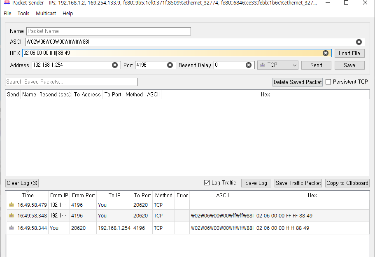Click Copy to Clipboard button
Viewport: 375px width, 257px height.
coord(347,183)
